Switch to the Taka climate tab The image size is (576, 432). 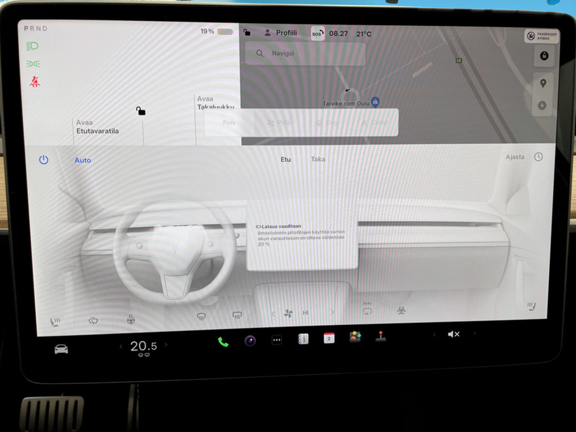(x=318, y=159)
